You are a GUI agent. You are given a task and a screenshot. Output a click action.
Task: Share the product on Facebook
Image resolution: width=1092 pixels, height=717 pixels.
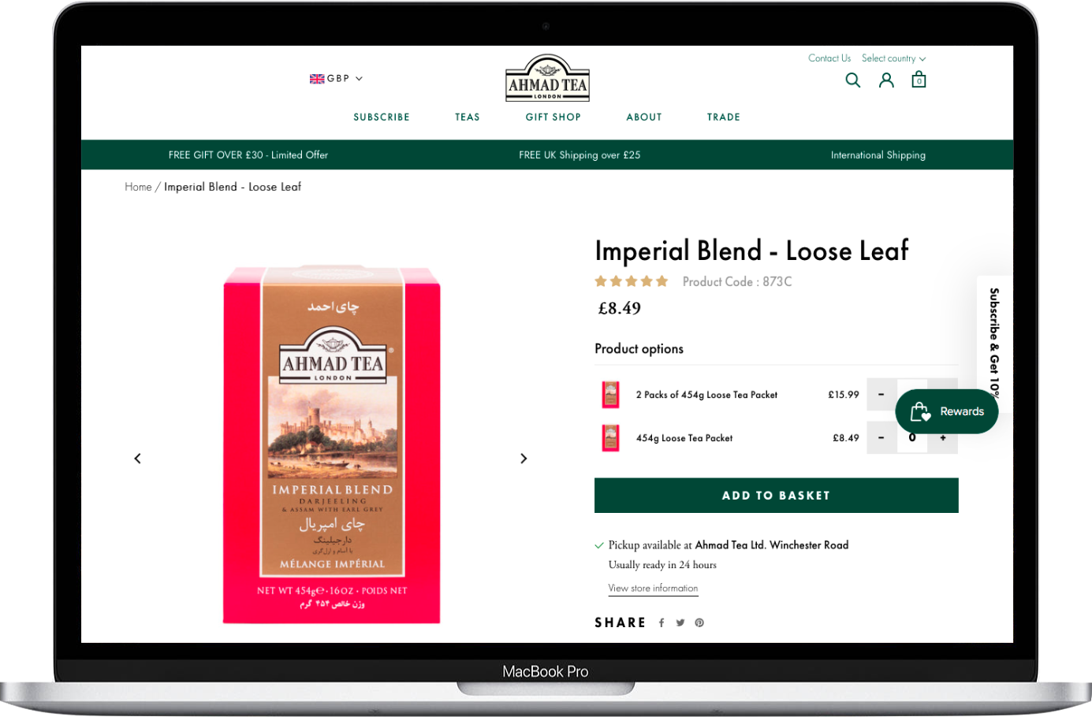pos(662,622)
